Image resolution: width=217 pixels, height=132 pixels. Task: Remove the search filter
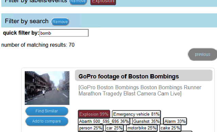click(x=60, y=22)
